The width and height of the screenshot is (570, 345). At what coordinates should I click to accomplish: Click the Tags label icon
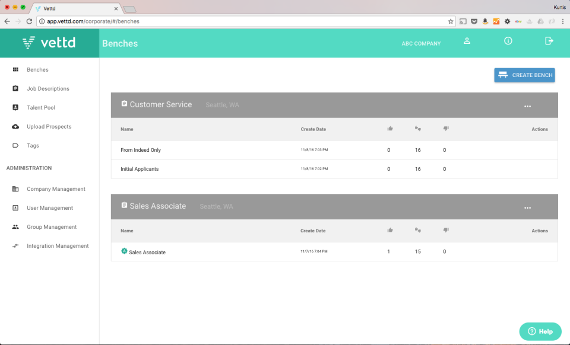pyautogui.click(x=15, y=145)
